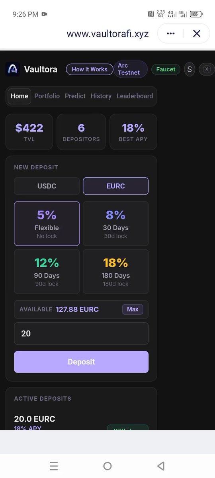Select the USDC currency toggle
The height and width of the screenshot is (478, 215).
coord(47,186)
